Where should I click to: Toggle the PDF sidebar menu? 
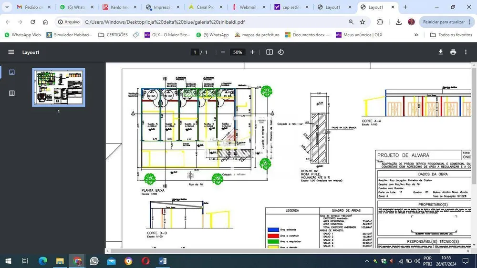point(11,52)
